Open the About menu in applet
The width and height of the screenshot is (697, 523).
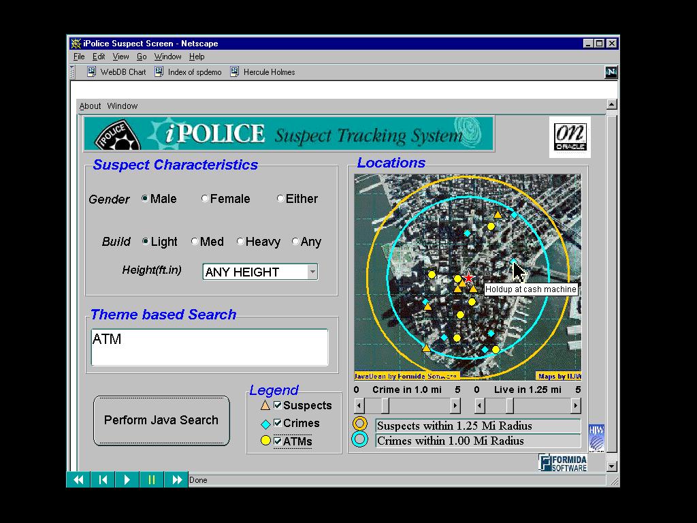[90, 106]
